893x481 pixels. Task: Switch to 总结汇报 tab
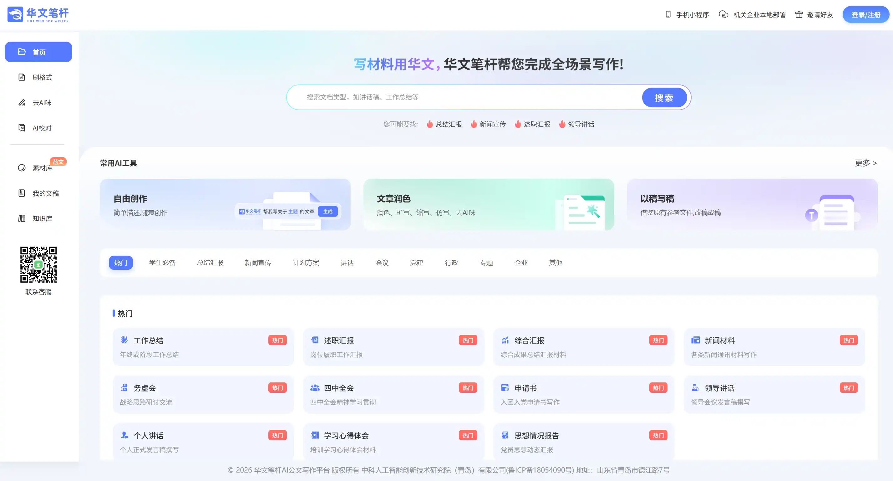(210, 263)
